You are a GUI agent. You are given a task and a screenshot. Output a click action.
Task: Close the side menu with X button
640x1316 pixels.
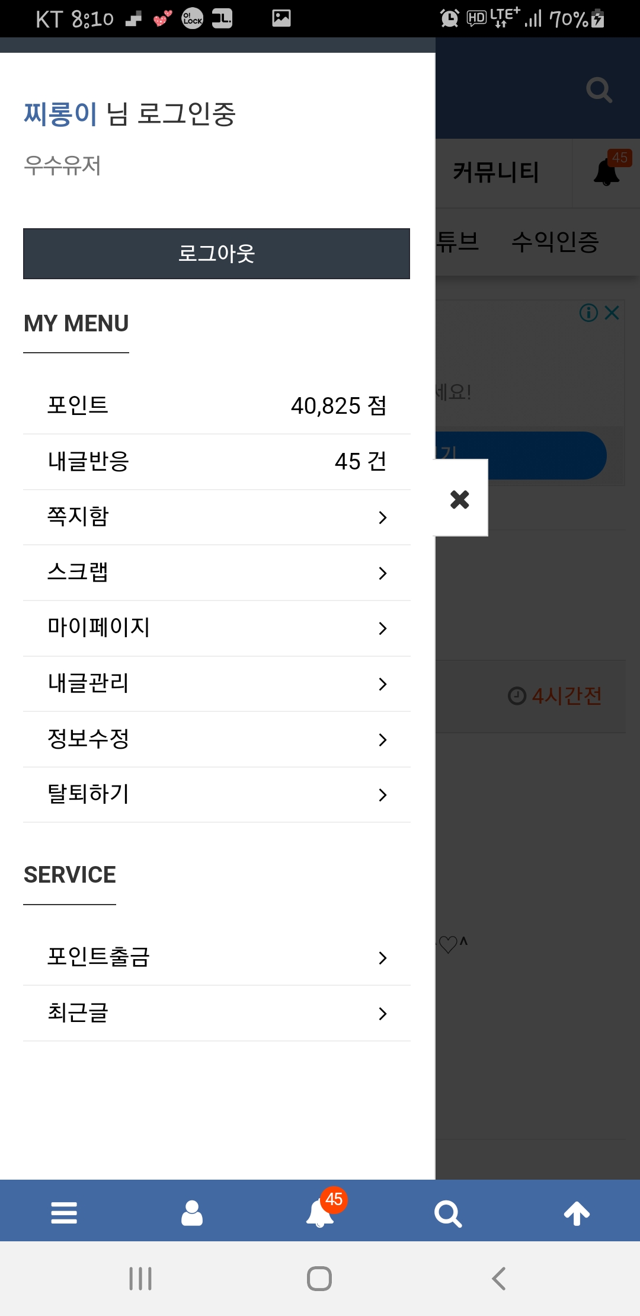tap(460, 499)
